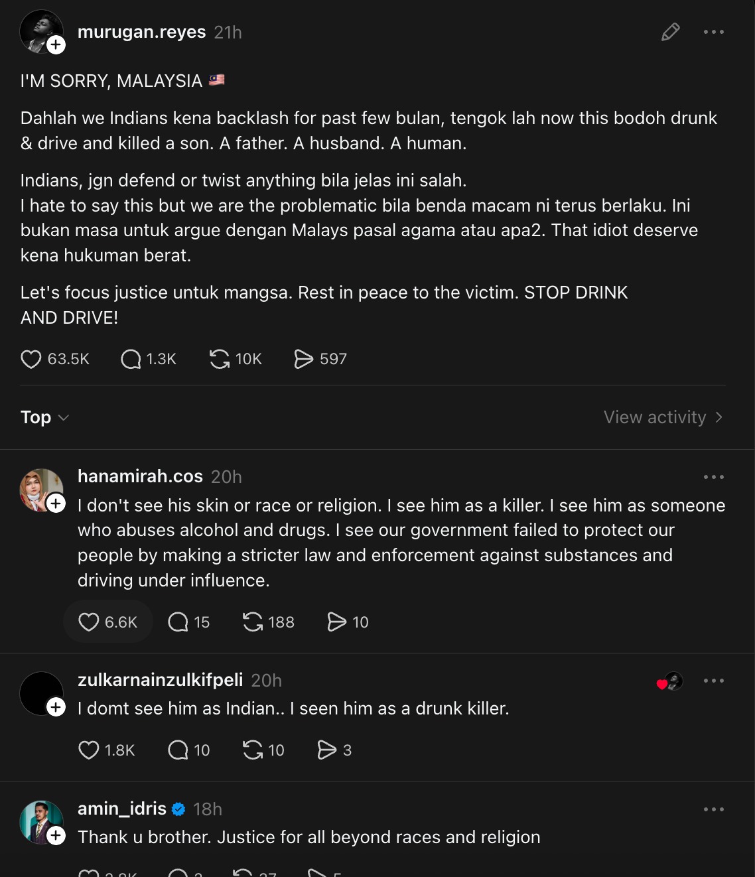Viewport: 755px width, 877px height.
Task: Like murugan.reyes's post with 63.5K likes
Action: pyautogui.click(x=31, y=359)
